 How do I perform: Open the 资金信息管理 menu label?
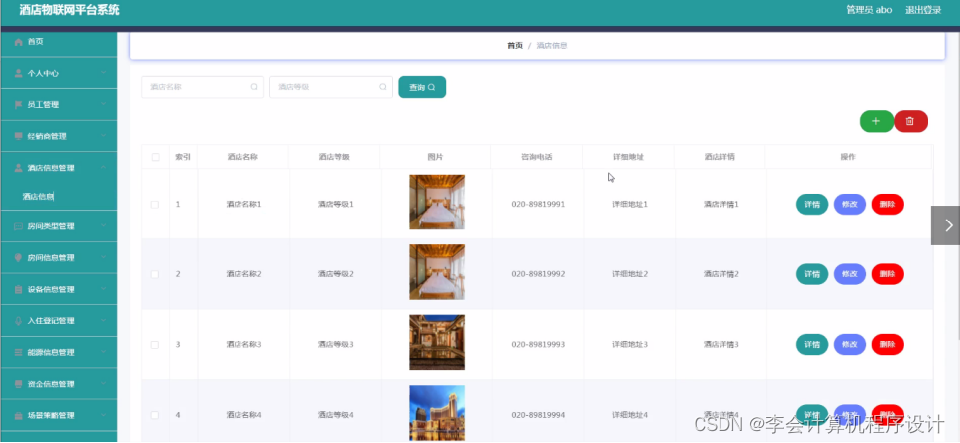coord(51,384)
